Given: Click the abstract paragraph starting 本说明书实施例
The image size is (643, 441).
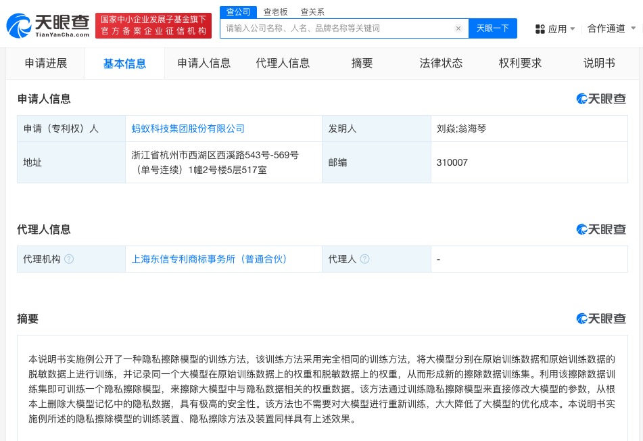Looking at the screenshot, I should 322,389.
